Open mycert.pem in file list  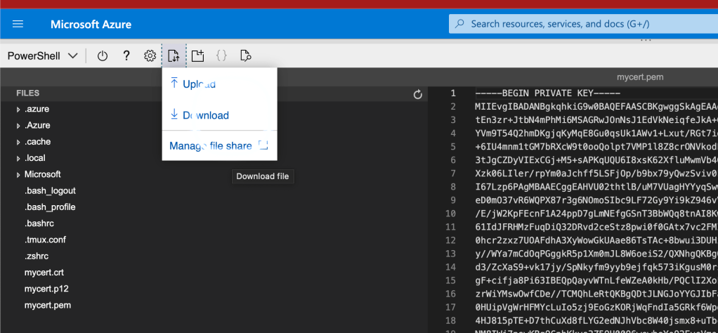[x=48, y=305]
